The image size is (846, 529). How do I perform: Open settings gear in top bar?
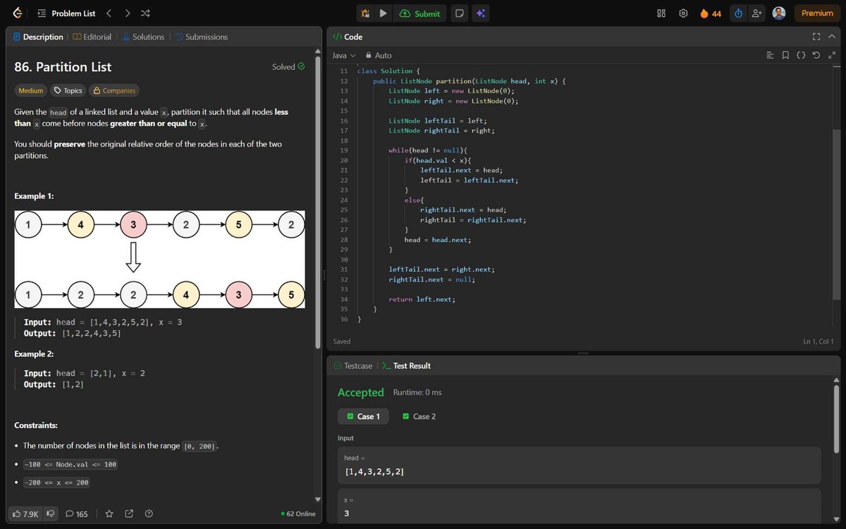tap(683, 13)
